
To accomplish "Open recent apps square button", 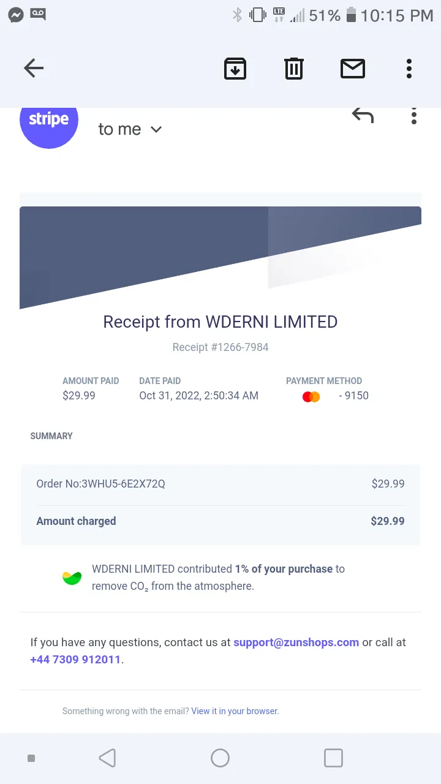I will pos(333,758).
